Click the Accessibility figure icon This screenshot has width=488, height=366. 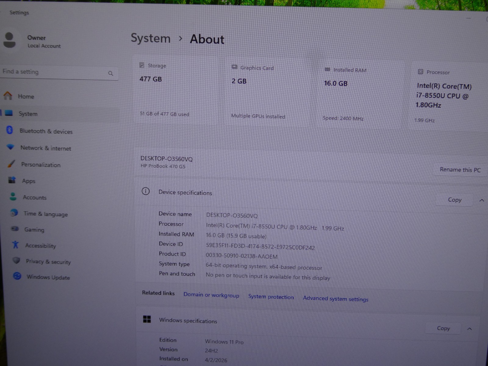point(16,245)
